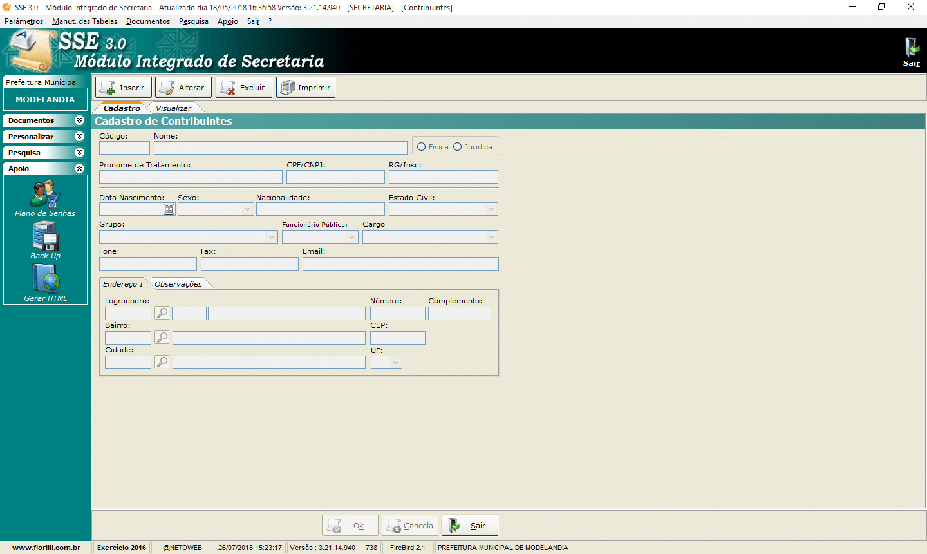Click the Cidade search magnifier icon
Screen dimensions: 927x554
coord(162,362)
